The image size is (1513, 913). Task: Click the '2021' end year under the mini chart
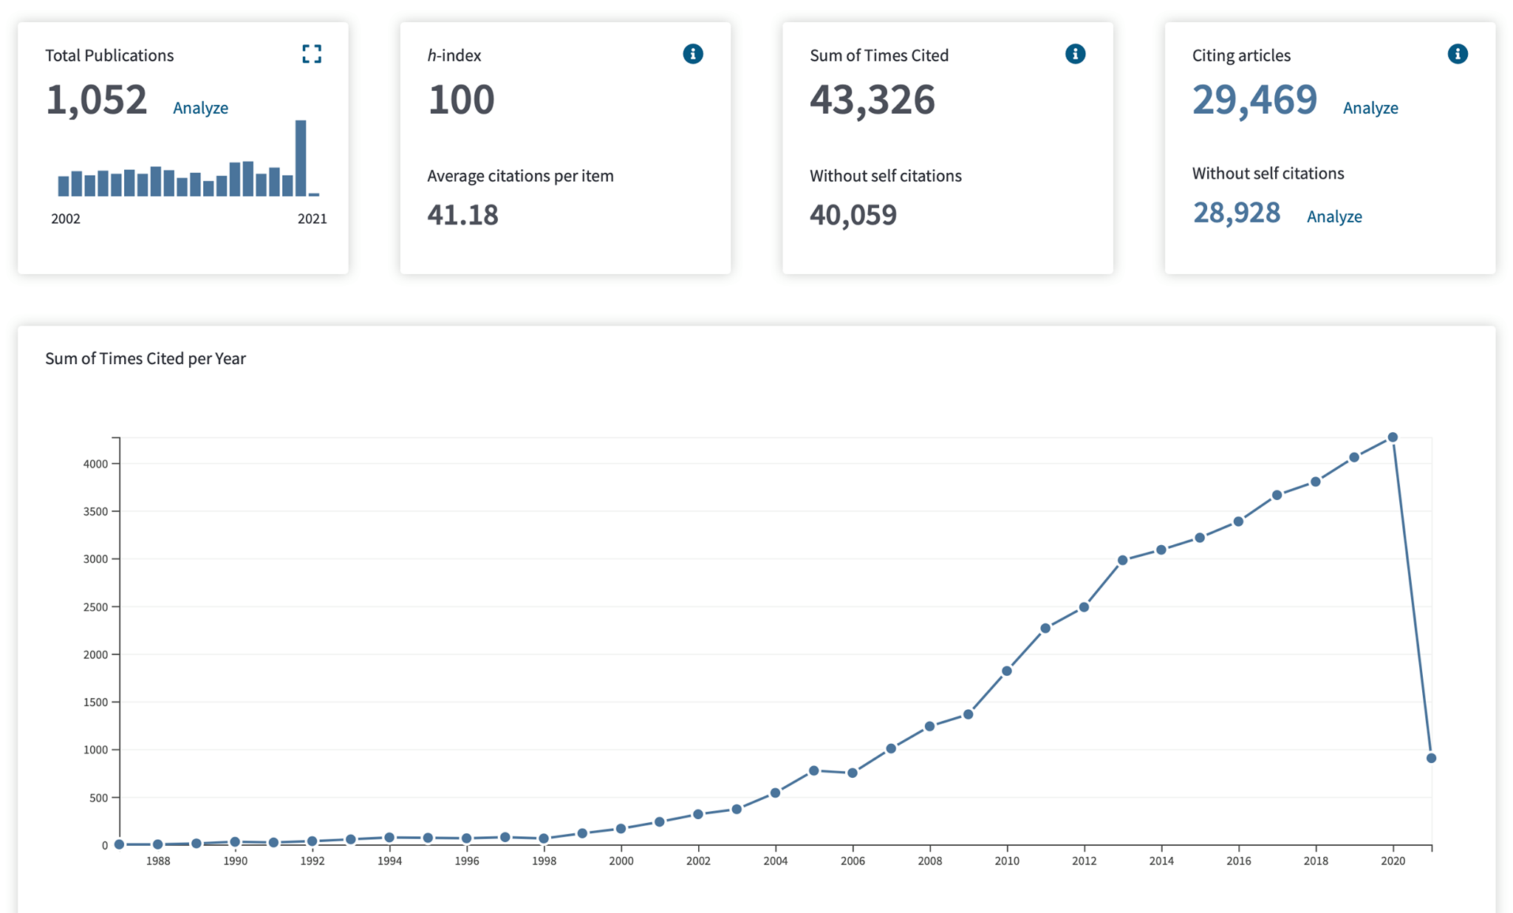(312, 219)
